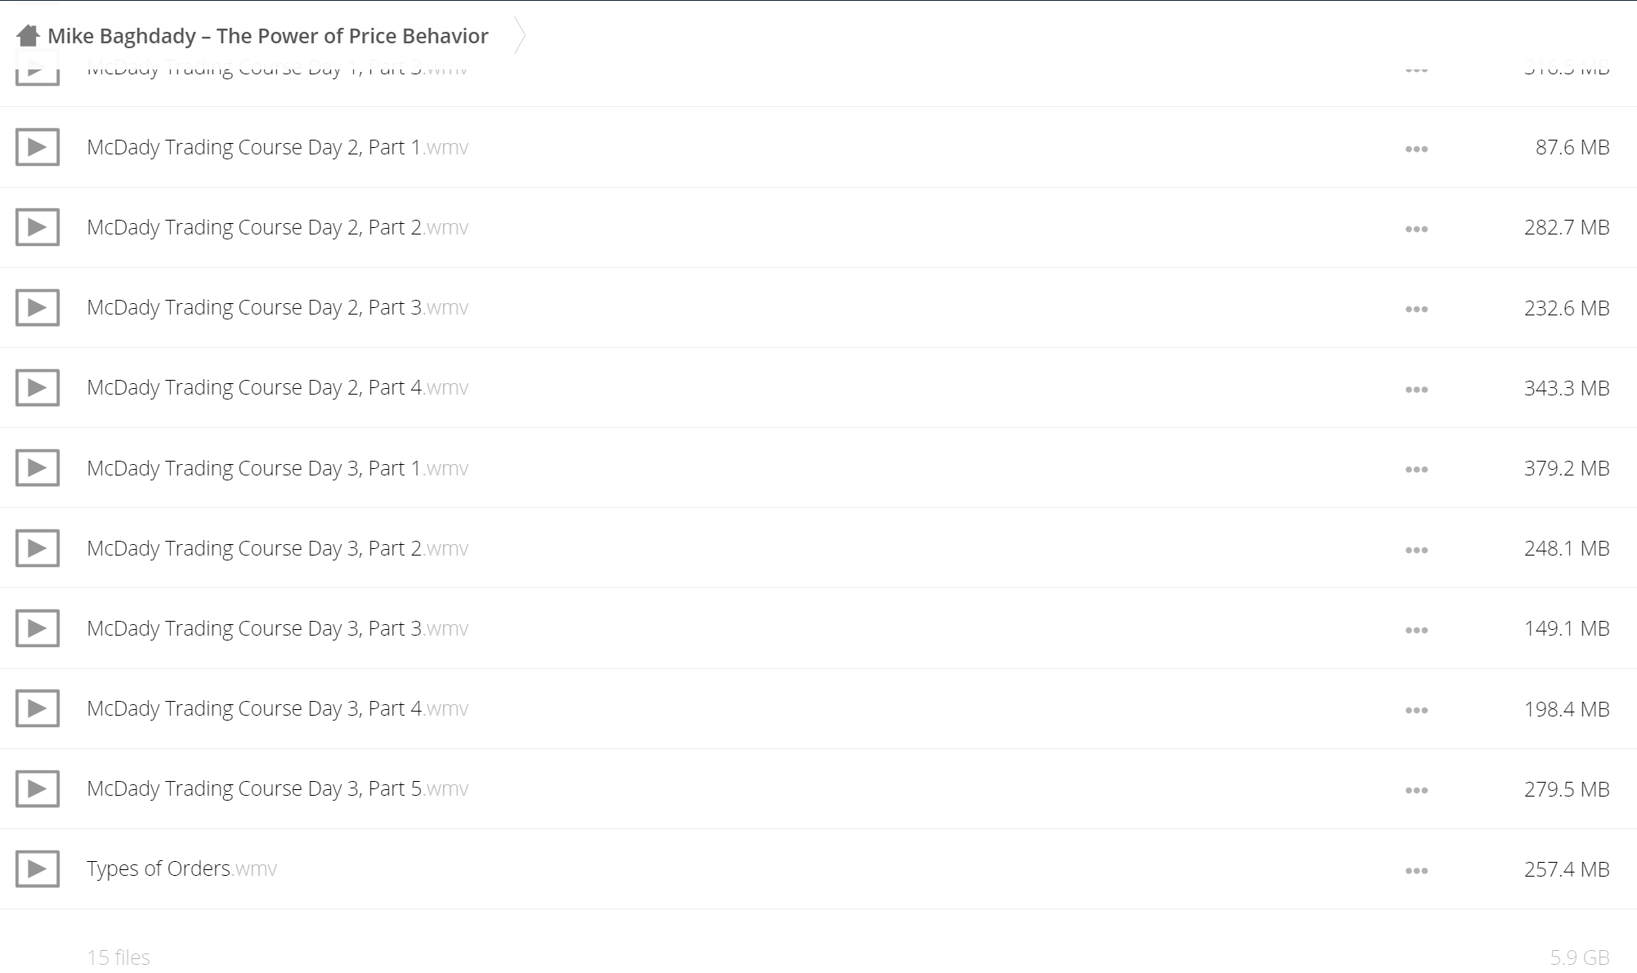Click video icon for Types of Orders
Viewport: 1637px width, 973px height.
[38, 868]
